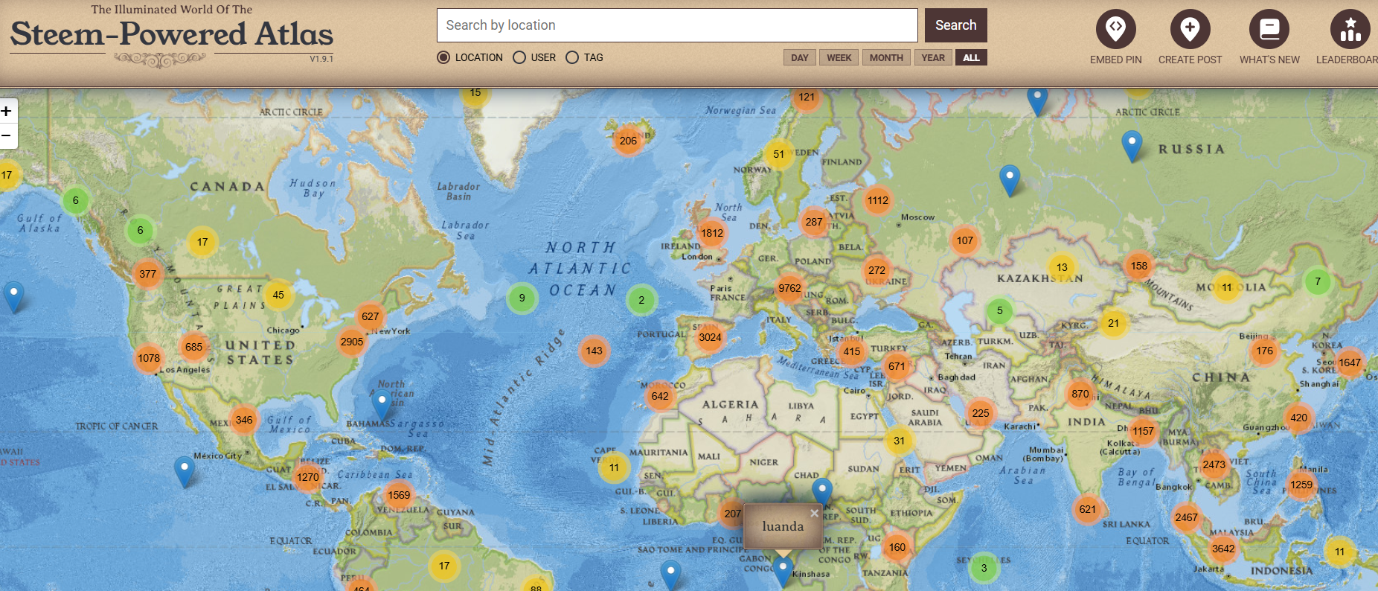The image size is (1378, 591).
Task: Open the 2467 cluster south of Bangkok
Action: tap(1187, 517)
